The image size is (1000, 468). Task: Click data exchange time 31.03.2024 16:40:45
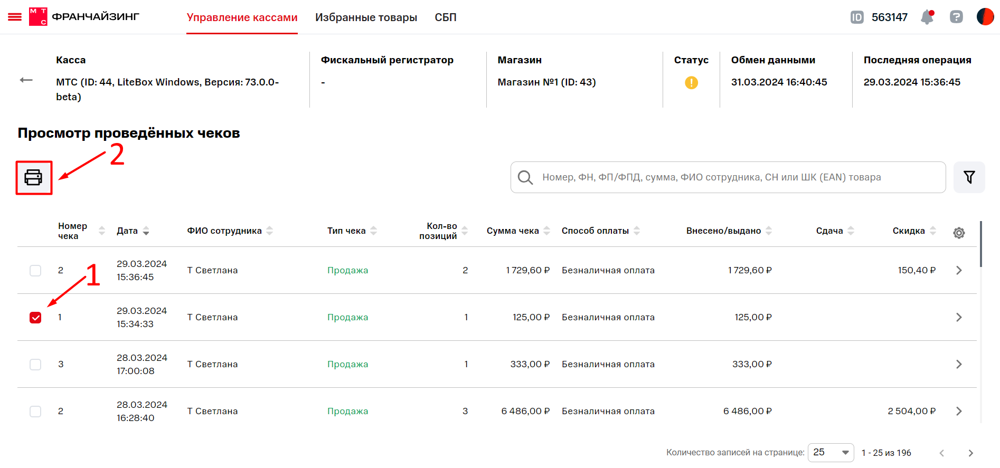pos(779,82)
